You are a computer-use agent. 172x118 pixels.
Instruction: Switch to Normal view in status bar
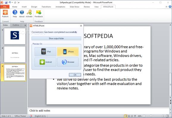[126, 116]
